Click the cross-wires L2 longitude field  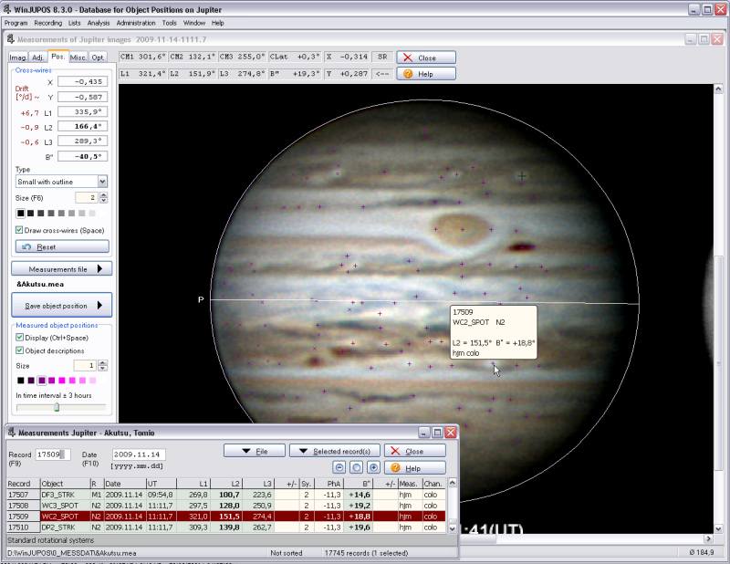click(x=82, y=126)
